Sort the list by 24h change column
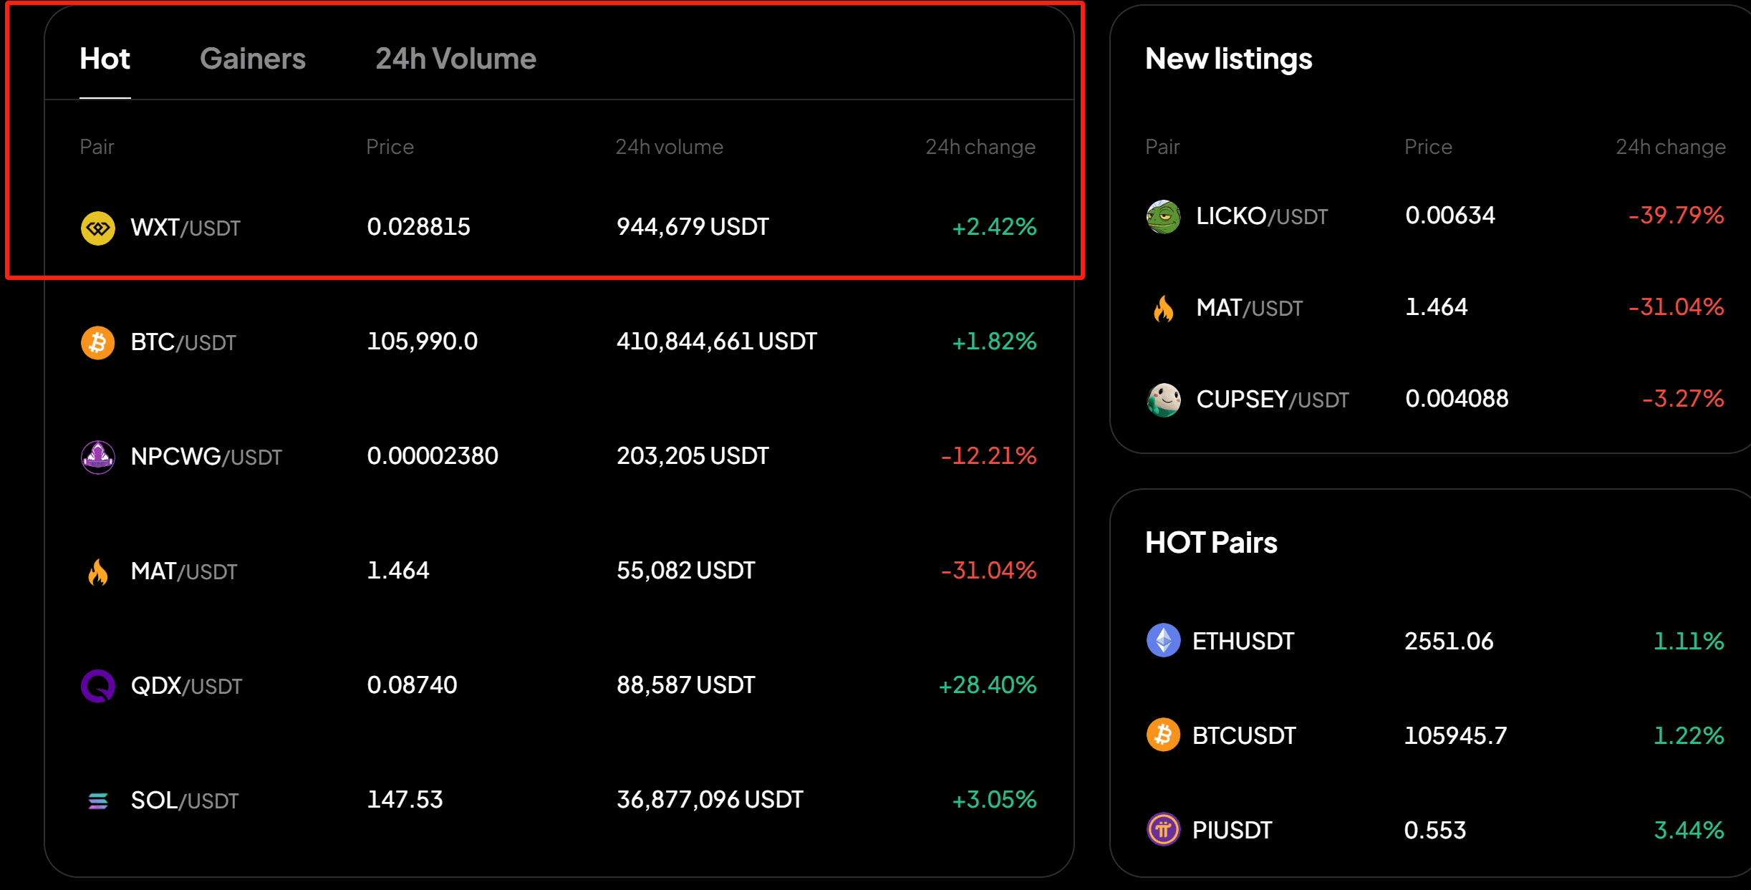Image resolution: width=1751 pixels, height=890 pixels. [x=980, y=147]
